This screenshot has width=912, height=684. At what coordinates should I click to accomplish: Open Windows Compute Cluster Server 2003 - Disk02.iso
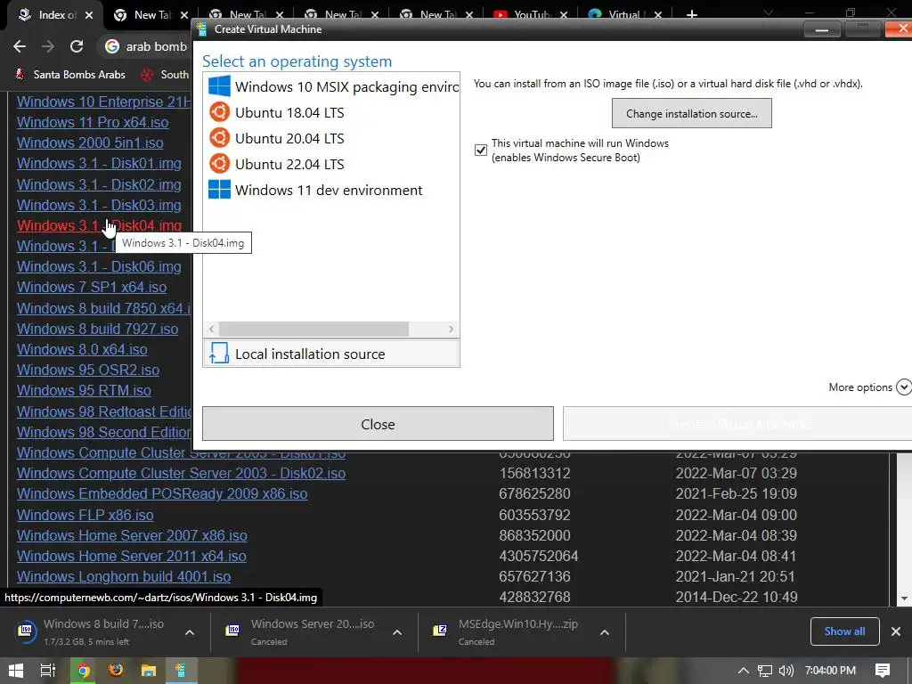181,474
